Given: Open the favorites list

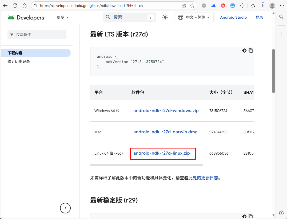Looking at the screenshot, I should coord(253,6).
